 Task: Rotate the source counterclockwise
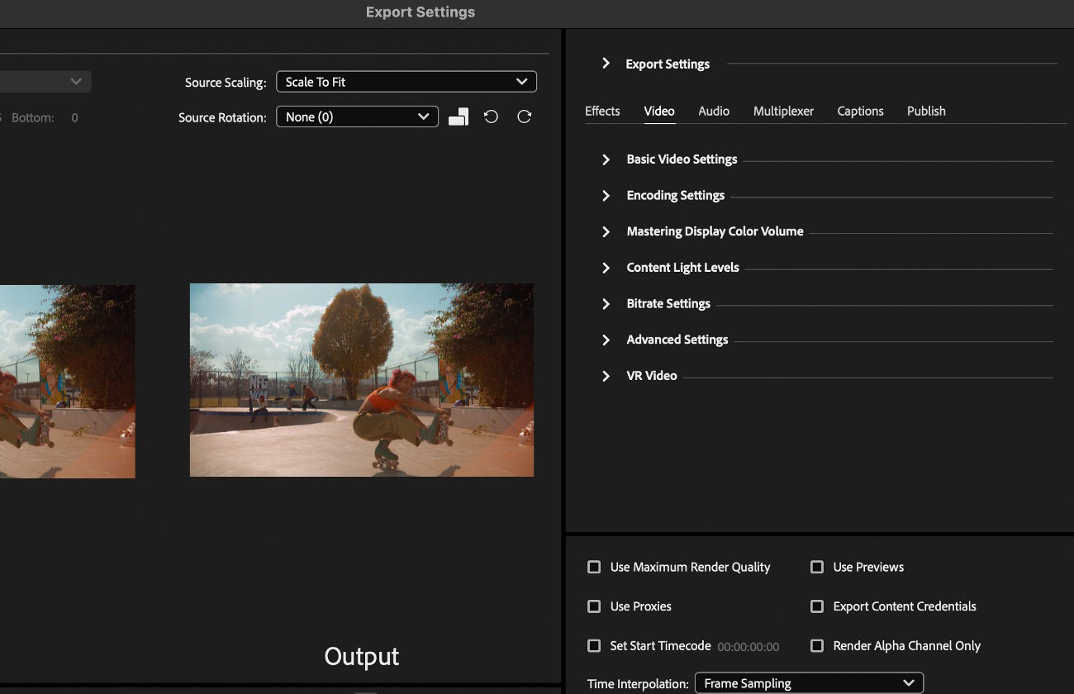coord(492,116)
